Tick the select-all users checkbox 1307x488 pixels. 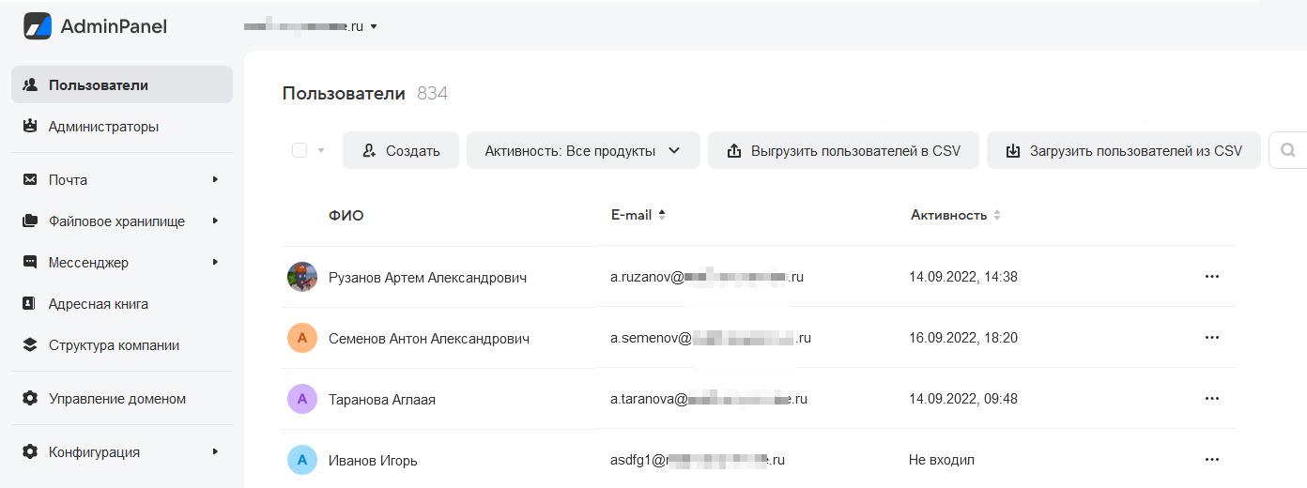pyautogui.click(x=300, y=150)
